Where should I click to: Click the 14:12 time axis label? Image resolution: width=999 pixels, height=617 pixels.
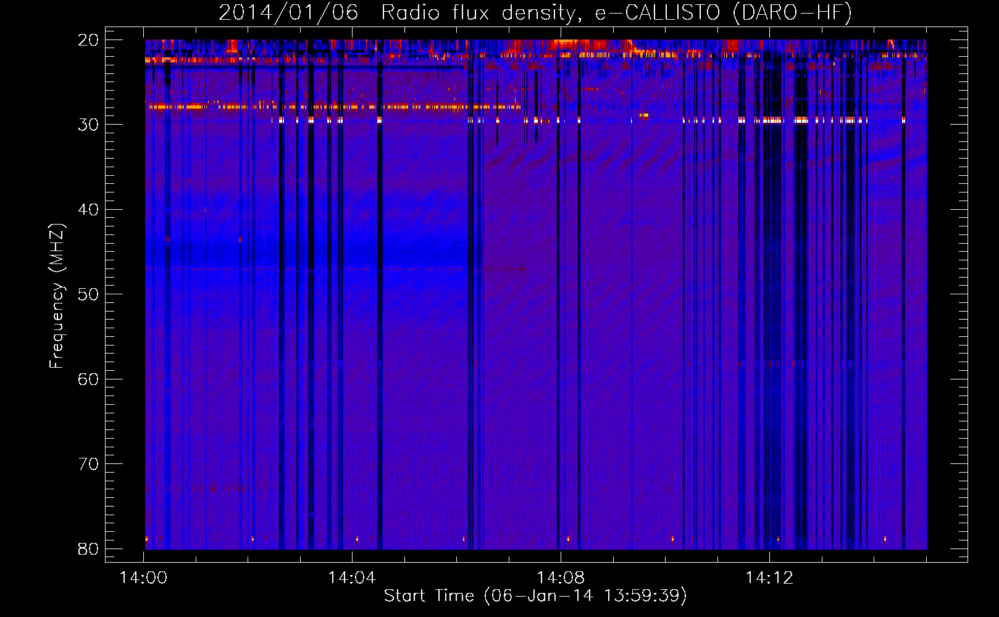(x=769, y=578)
